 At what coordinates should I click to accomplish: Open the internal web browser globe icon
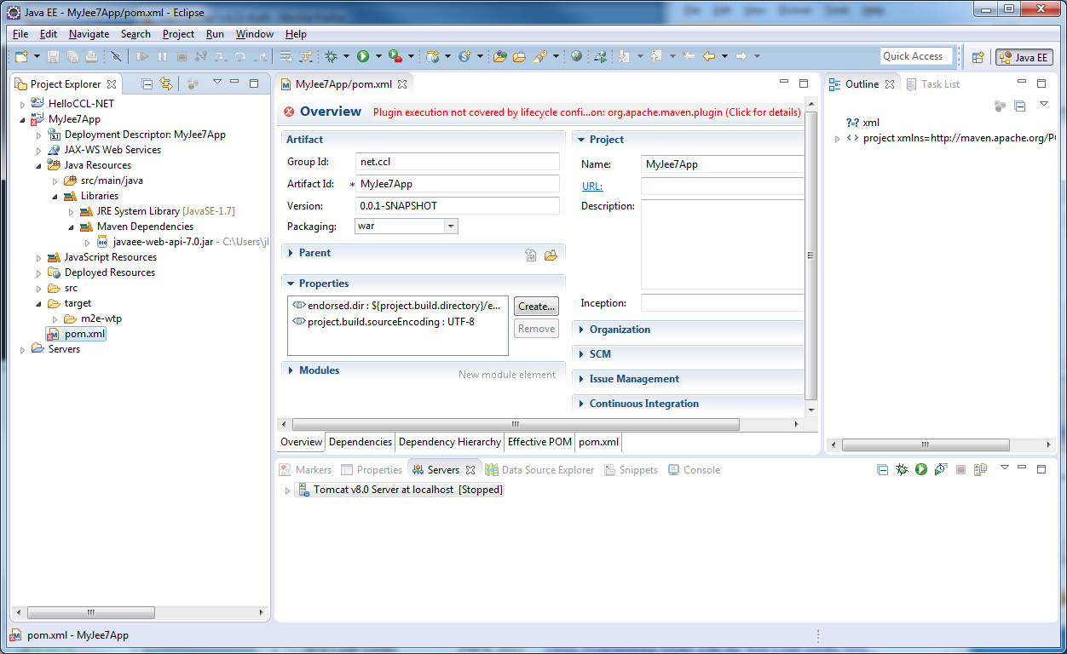pyautogui.click(x=577, y=57)
